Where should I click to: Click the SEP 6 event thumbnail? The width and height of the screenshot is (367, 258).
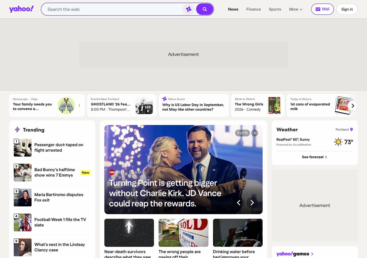click(x=144, y=105)
